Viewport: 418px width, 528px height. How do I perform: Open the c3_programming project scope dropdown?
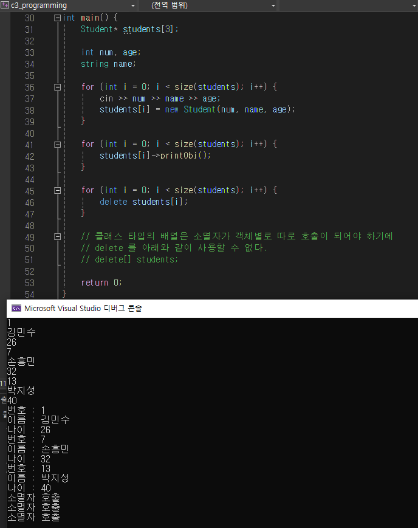(132, 5)
